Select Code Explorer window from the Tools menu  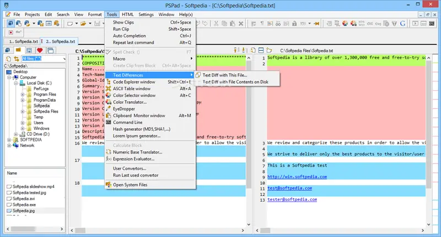pyautogui.click(x=150, y=82)
